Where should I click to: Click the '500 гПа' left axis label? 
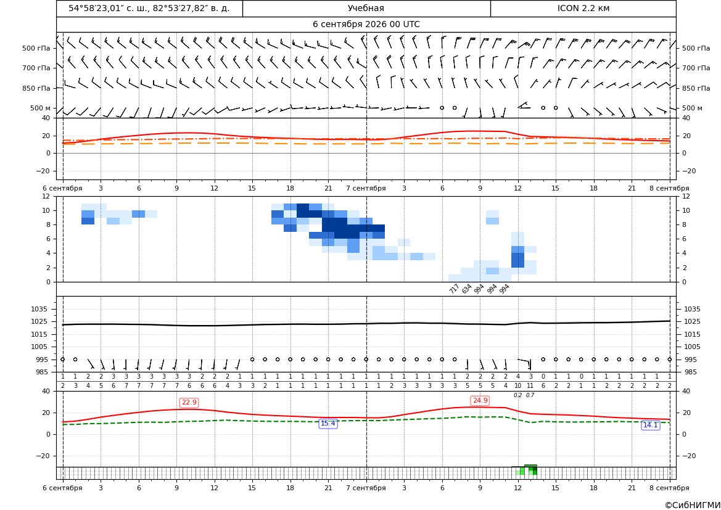pyautogui.click(x=36, y=48)
